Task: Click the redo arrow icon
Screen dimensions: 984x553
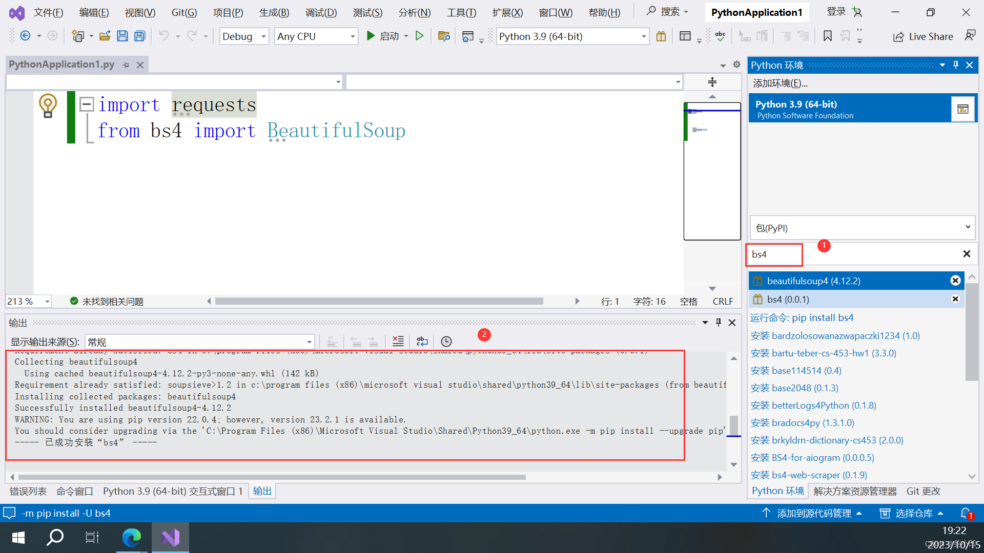Action: (192, 36)
